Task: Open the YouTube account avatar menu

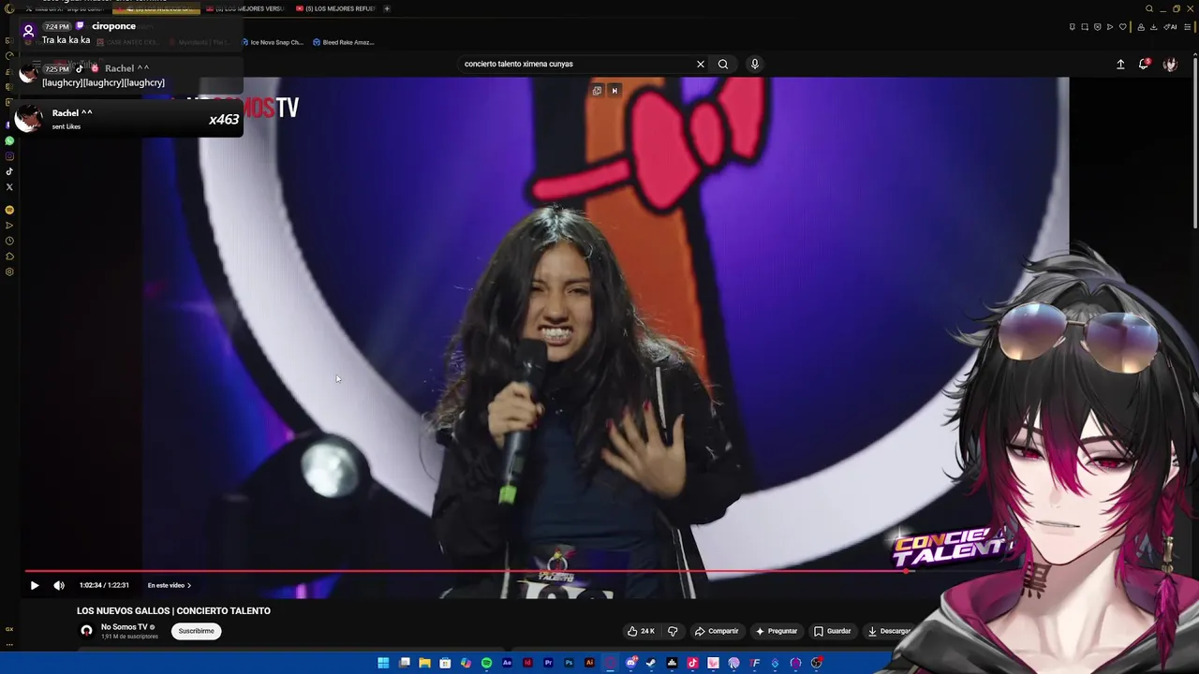Action: [1170, 64]
